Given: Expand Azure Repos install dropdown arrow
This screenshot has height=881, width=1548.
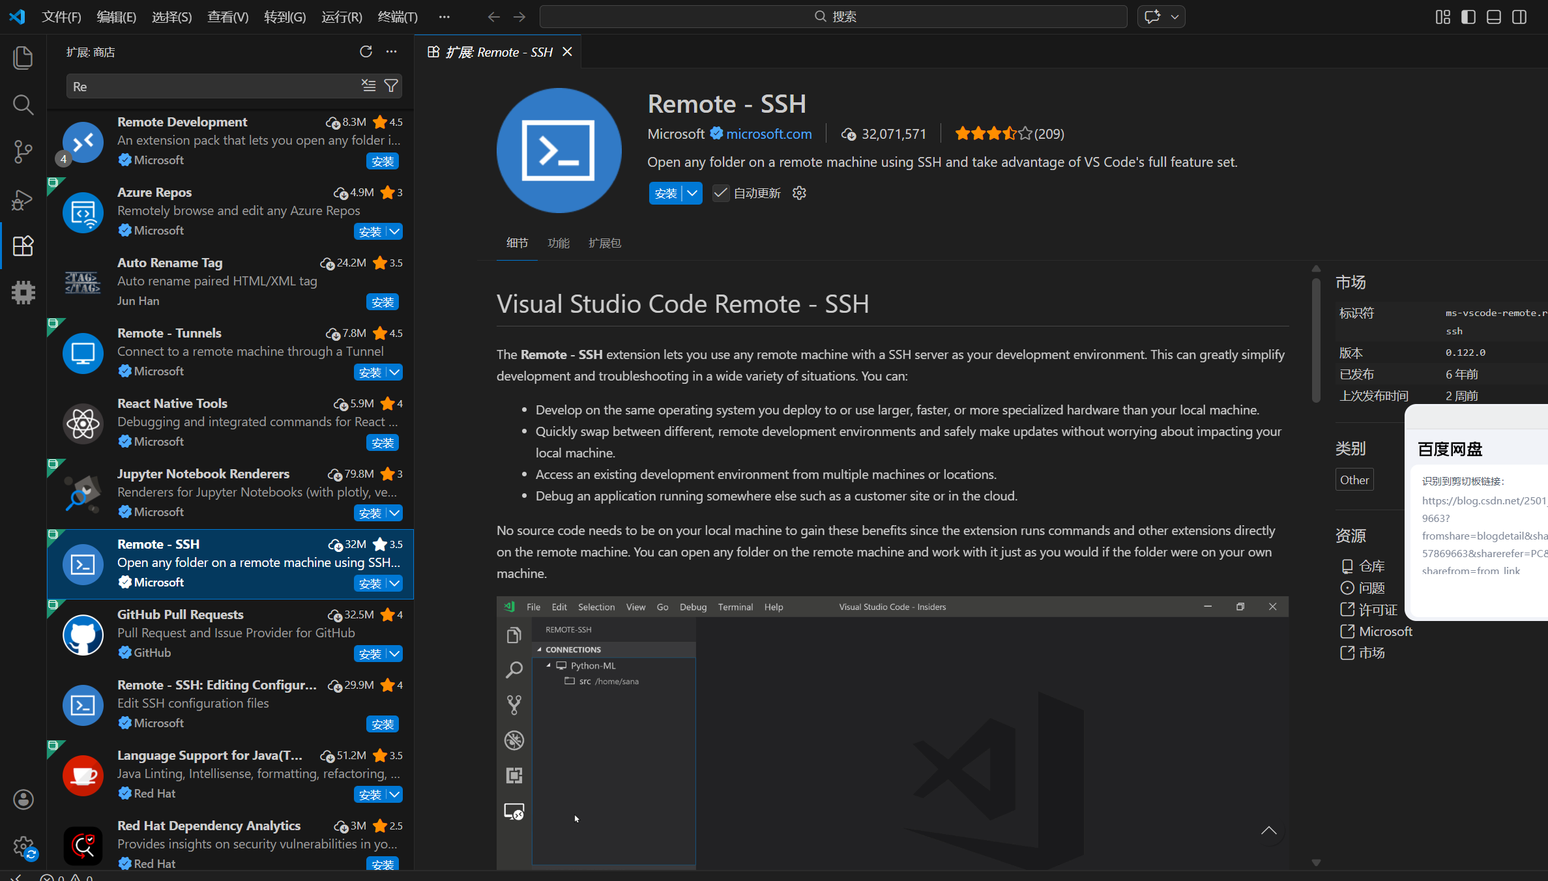Looking at the screenshot, I should (395, 231).
